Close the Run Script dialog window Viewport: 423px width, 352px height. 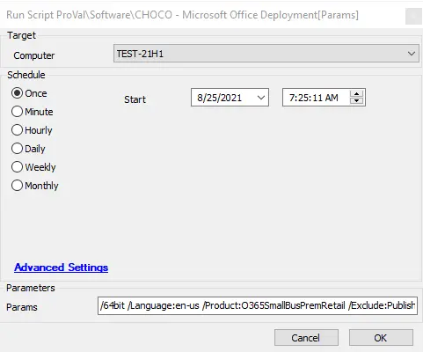[x=413, y=16]
